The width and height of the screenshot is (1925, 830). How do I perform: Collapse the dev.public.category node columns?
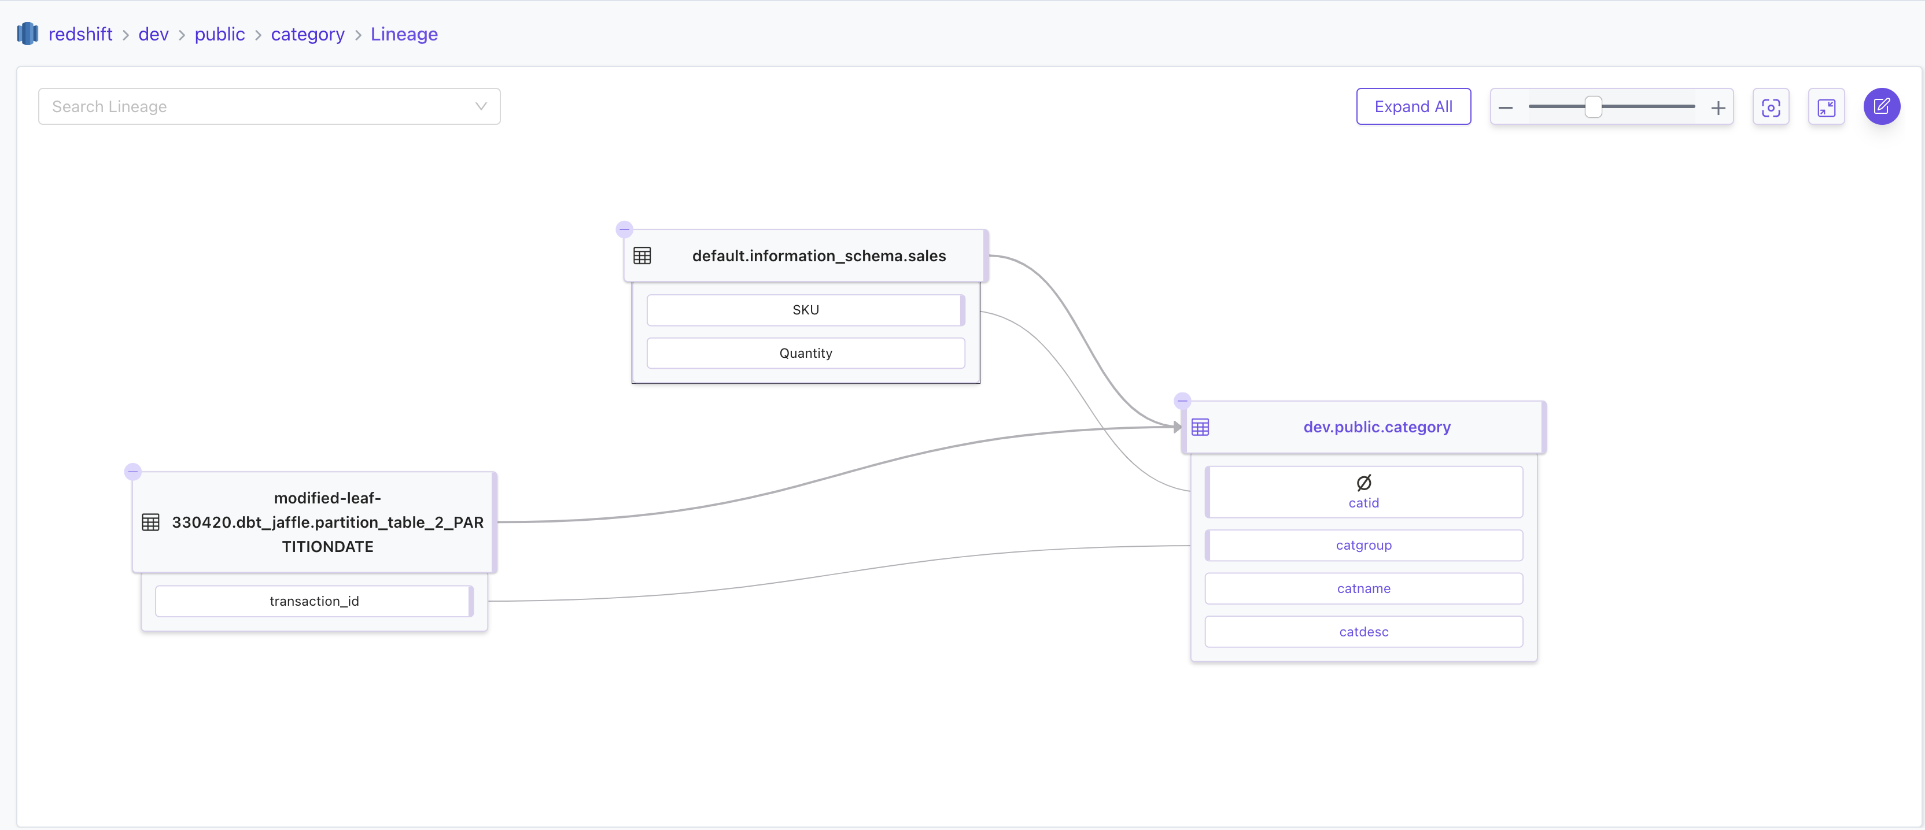coord(1183,400)
